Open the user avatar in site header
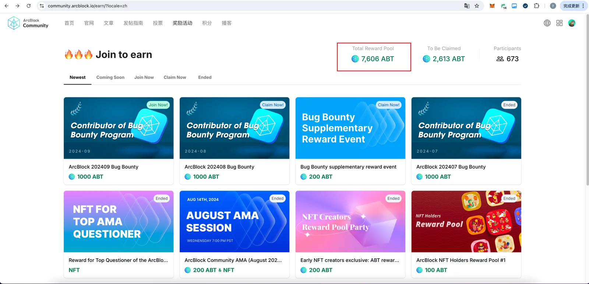Screen dimensions: 589x284 click(x=572, y=23)
